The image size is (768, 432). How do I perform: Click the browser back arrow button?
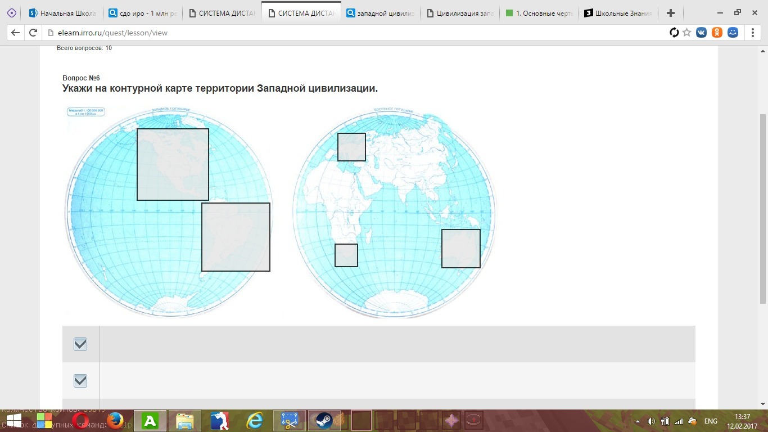(15, 33)
